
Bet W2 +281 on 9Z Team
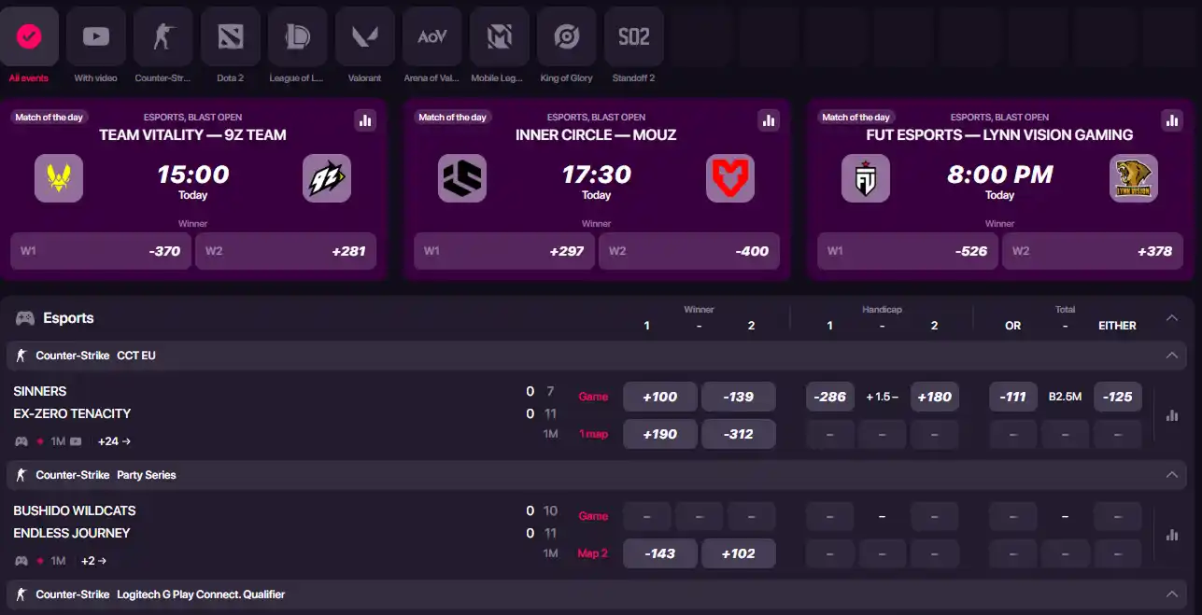286,251
